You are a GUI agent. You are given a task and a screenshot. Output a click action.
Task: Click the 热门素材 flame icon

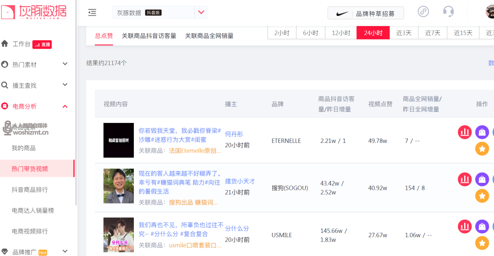[x=5, y=64]
